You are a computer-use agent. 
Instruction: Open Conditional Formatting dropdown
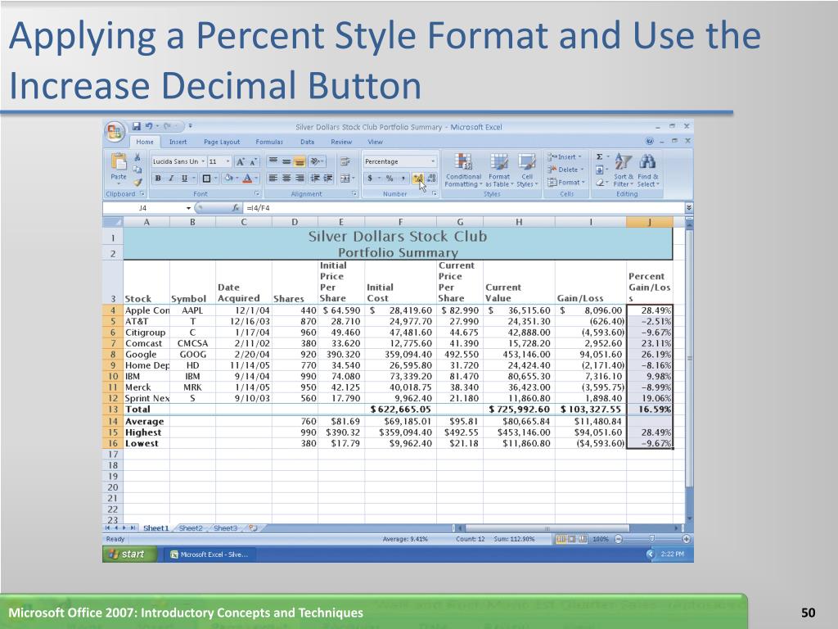click(463, 170)
